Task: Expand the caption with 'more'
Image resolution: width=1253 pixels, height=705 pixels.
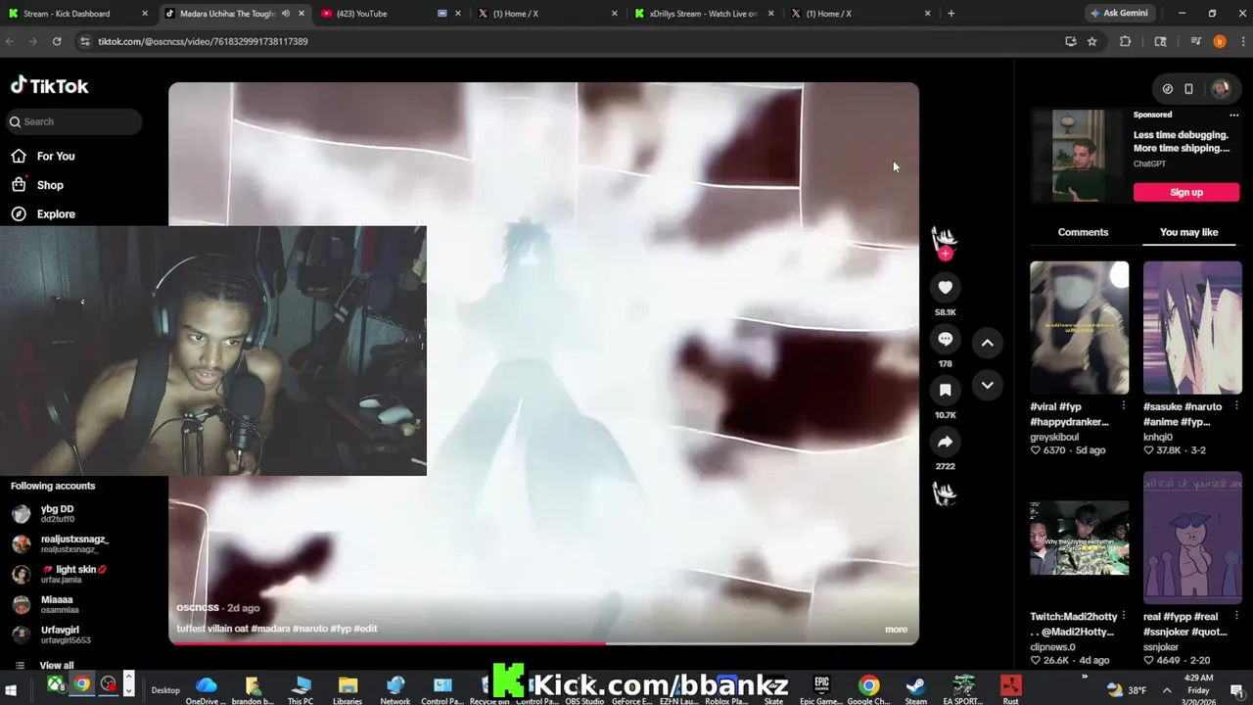Action: tap(896, 630)
